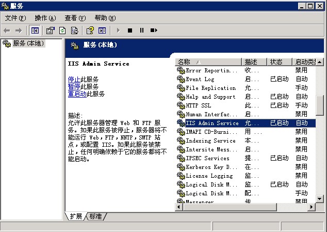Image resolution: width=327 pixels, height=232 pixels.
Task: Open the 文件(F) menu
Action: pos(15,18)
